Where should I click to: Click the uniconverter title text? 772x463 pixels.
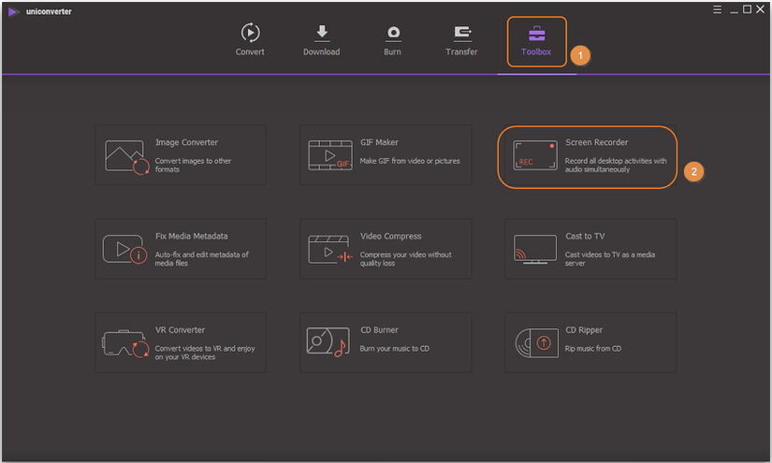pyautogui.click(x=49, y=11)
